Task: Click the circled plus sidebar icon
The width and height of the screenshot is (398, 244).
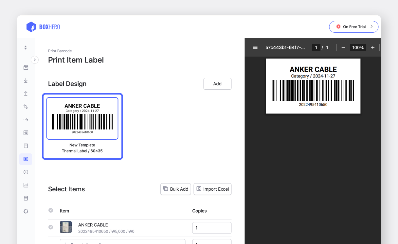Action: 26,172
